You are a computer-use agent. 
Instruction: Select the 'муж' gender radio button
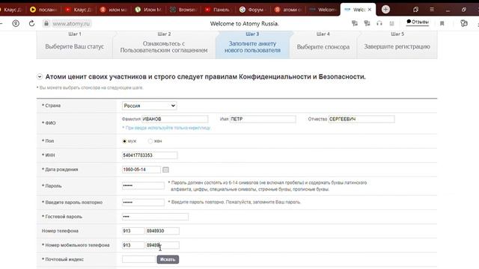[x=124, y=141]
